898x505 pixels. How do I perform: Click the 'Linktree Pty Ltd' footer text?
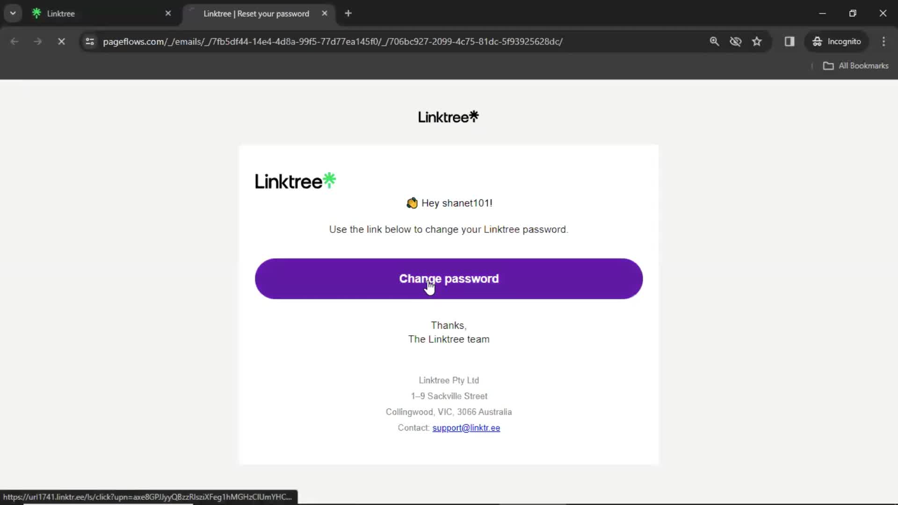(x=449, y=381)
